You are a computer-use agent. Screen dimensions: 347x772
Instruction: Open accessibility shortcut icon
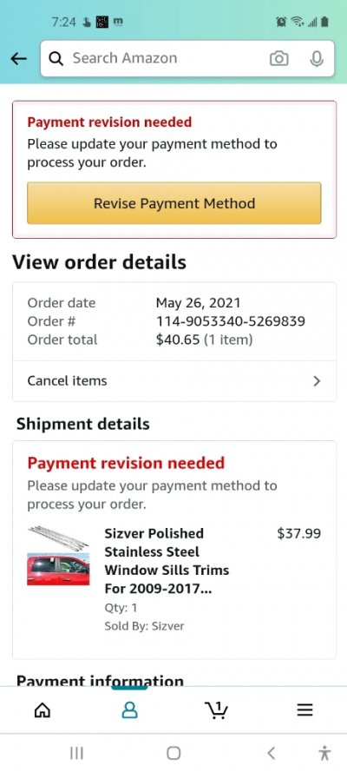(324, 753)
